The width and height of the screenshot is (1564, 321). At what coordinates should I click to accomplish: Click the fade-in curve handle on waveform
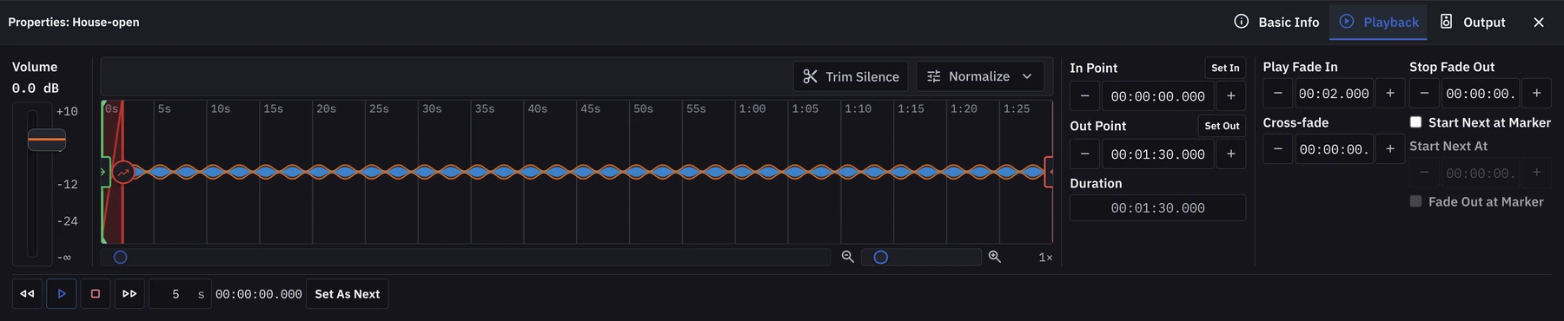123,173
